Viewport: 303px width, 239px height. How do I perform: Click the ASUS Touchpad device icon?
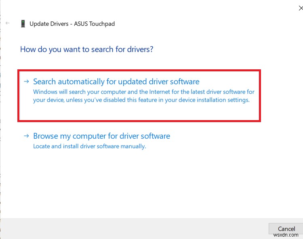coord(23,24)
